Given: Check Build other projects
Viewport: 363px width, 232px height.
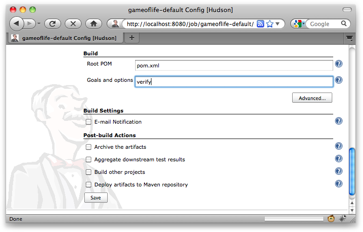Looking at the screenshot, I should tap(89, 172).
